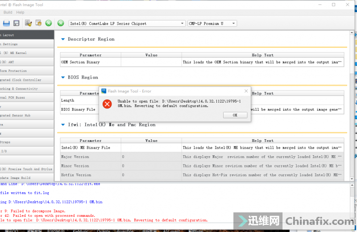Click the log line 'file written to fit.log'

[25, 193]
